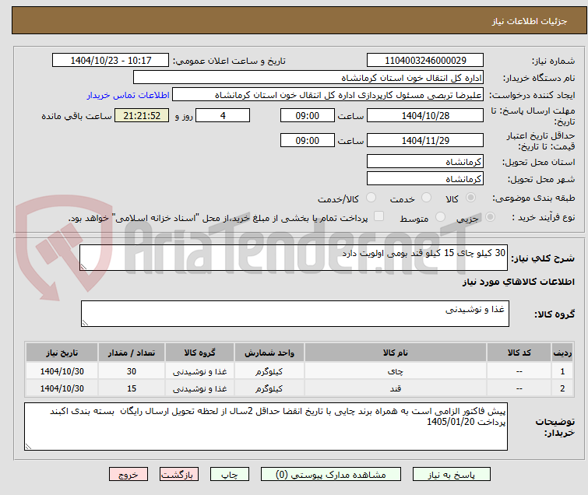588x495 pixels.
Task: Click the اطلاعات کالاهای مورد نیاز section heading
Action: click(x=518, y=282)
